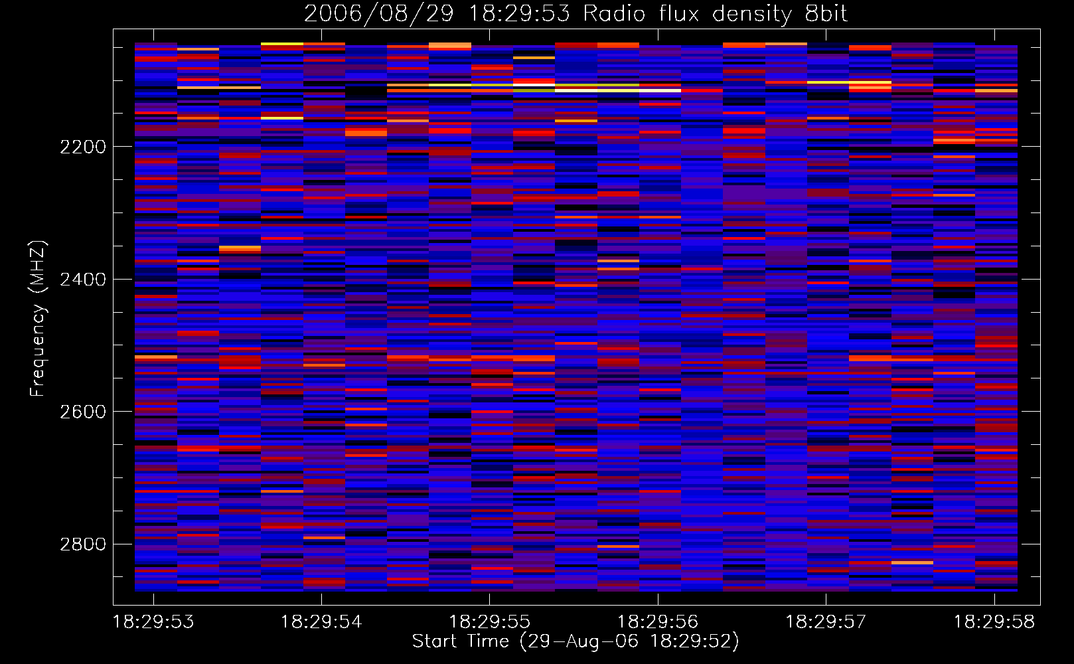Click the 18:29:55 time tick label
Viewport: 1074px width, 664px height.
(x=490, y=622)
